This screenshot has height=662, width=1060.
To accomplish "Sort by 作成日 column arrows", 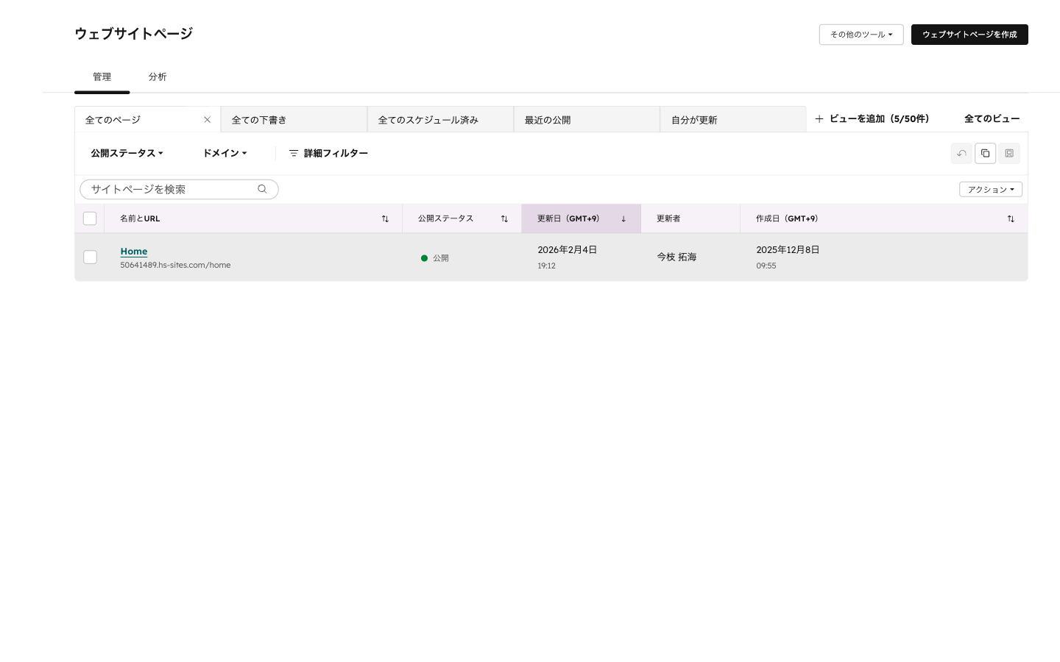I will click(1011, 218).
